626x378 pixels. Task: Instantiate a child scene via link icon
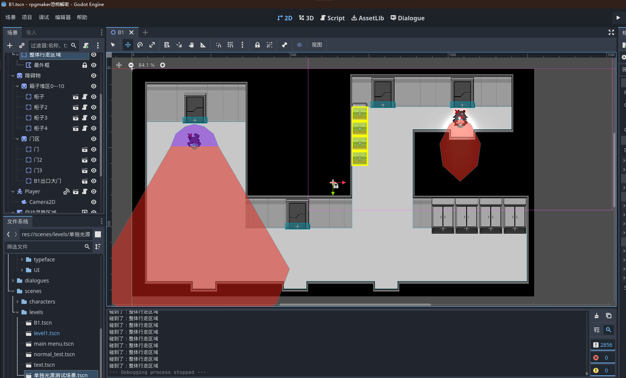pyautogui.click(x=22, y=46)
